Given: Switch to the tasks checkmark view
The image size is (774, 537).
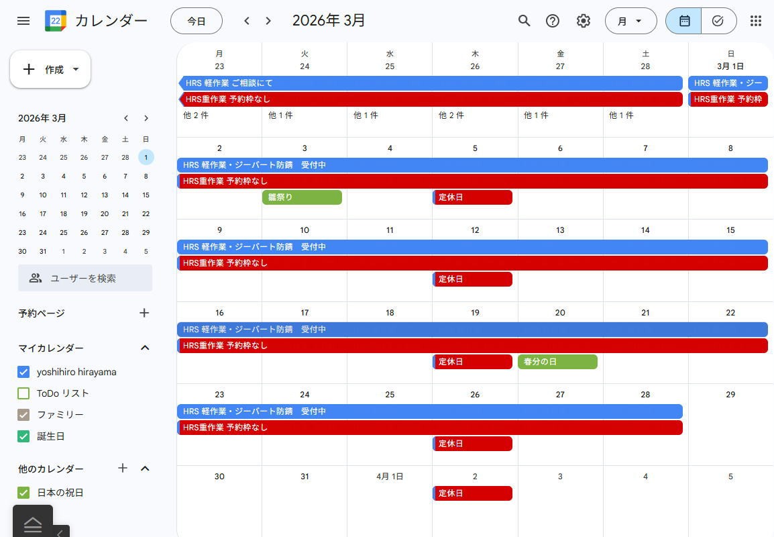Looking at the screenshot, I should [x=718, y=21].
